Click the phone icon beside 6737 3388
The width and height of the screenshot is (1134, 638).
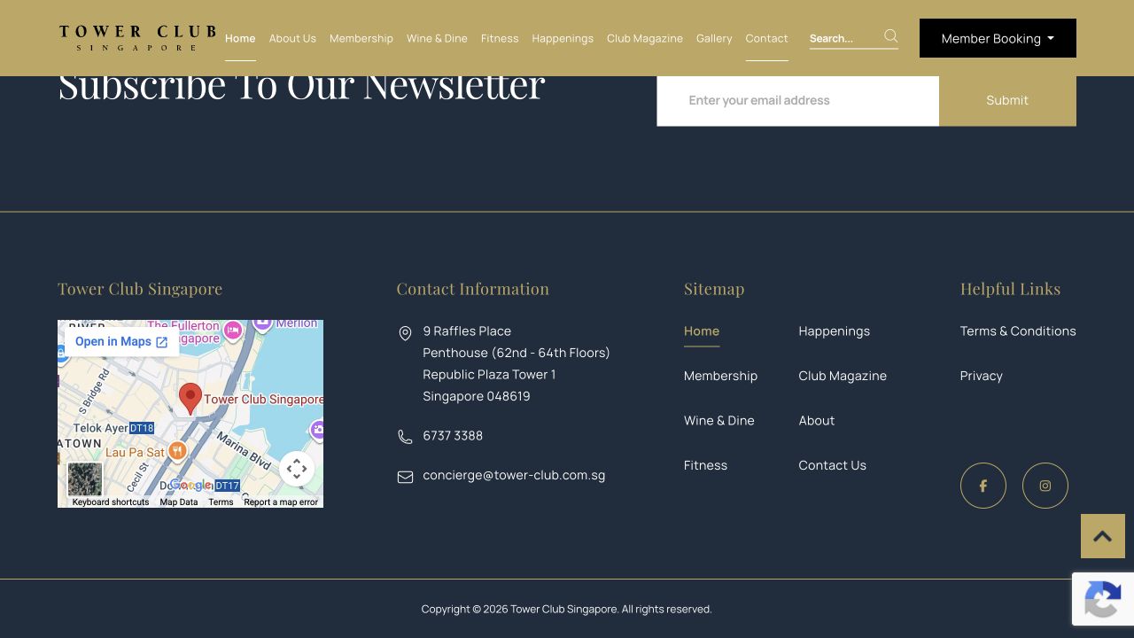click(x=405, y=437)
